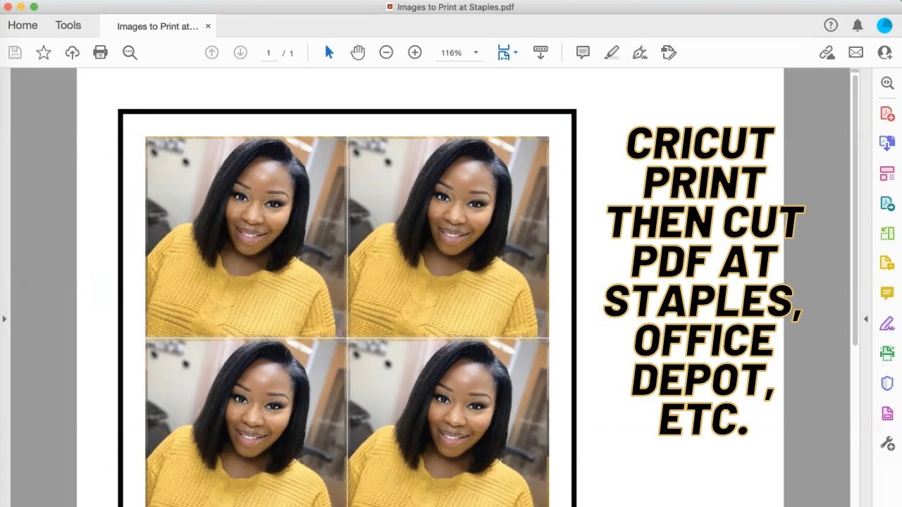
Task: Activate the arrow Selection tool
Action: 329,52
